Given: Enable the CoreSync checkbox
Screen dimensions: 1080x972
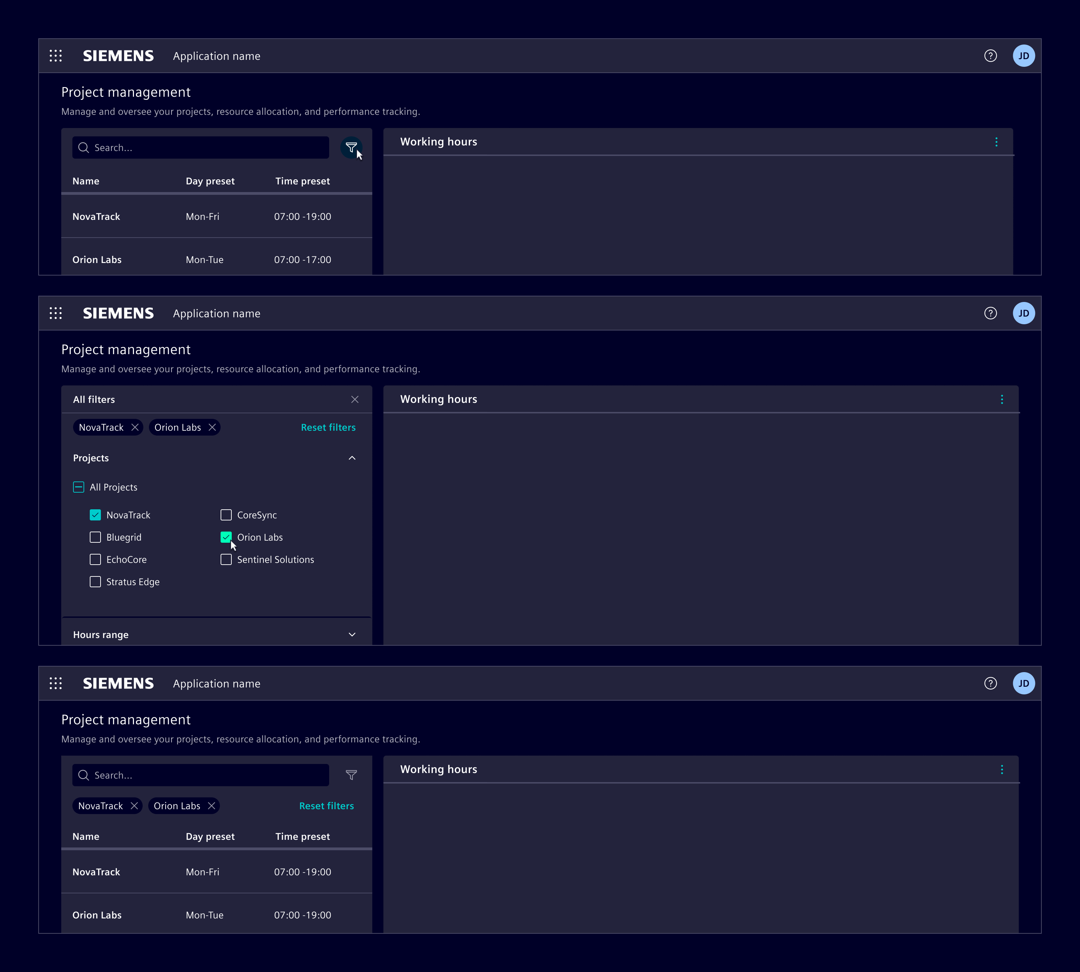Looking at the screenshot, I should [226, 515].
